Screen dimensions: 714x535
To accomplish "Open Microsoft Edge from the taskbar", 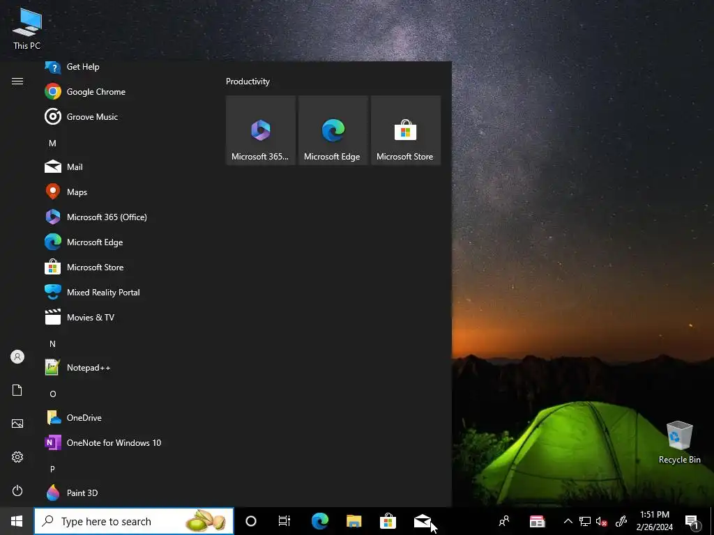I will click(319, 521).
